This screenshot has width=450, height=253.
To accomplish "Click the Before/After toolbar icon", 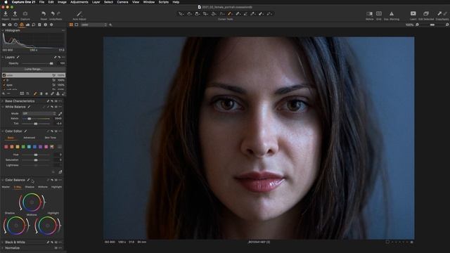I will [369, 14].
